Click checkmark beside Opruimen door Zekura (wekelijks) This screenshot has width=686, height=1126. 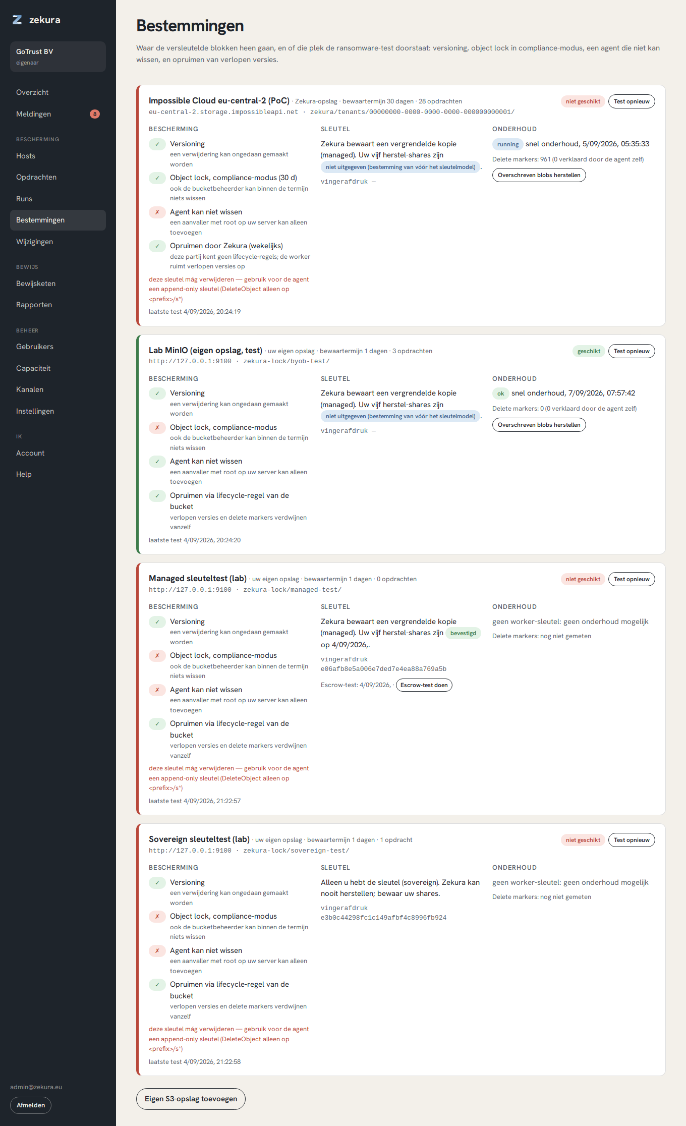157,246
